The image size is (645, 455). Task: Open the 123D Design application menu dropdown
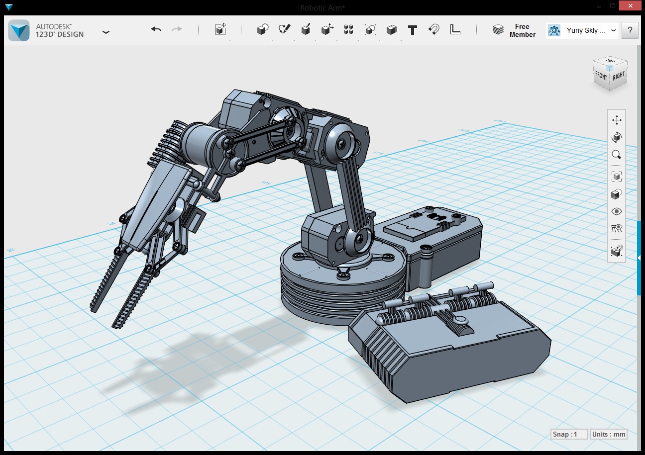[x=106, y=32]
